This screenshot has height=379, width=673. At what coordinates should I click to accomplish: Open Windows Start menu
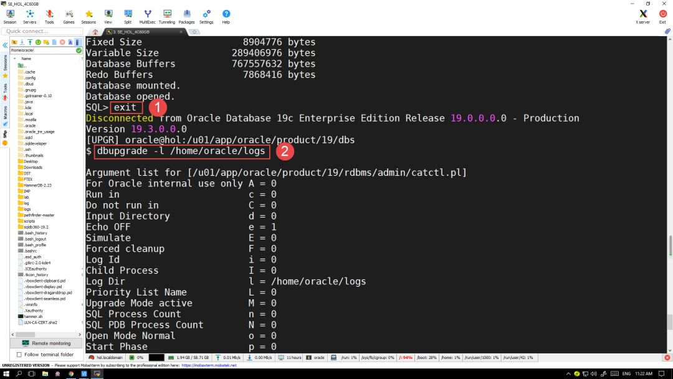pos(6,374)
